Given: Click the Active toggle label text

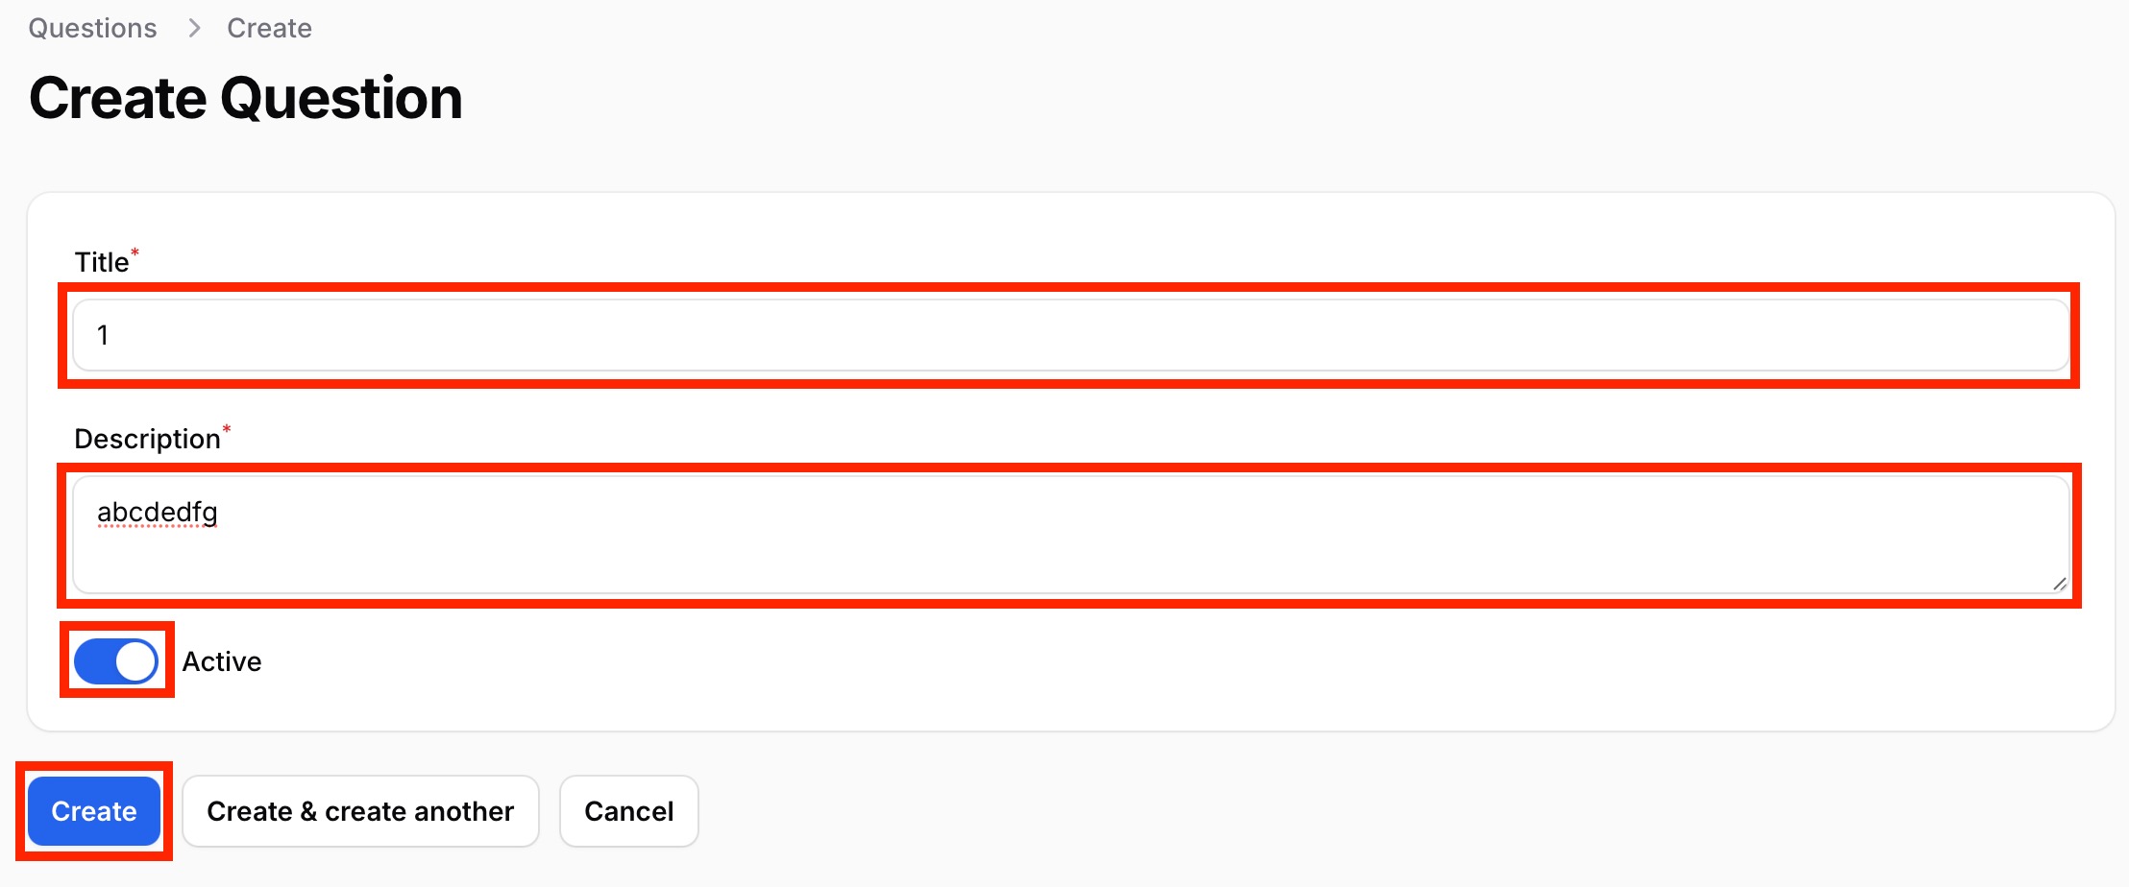Looking at the screenshot, I should pos(222,661).
